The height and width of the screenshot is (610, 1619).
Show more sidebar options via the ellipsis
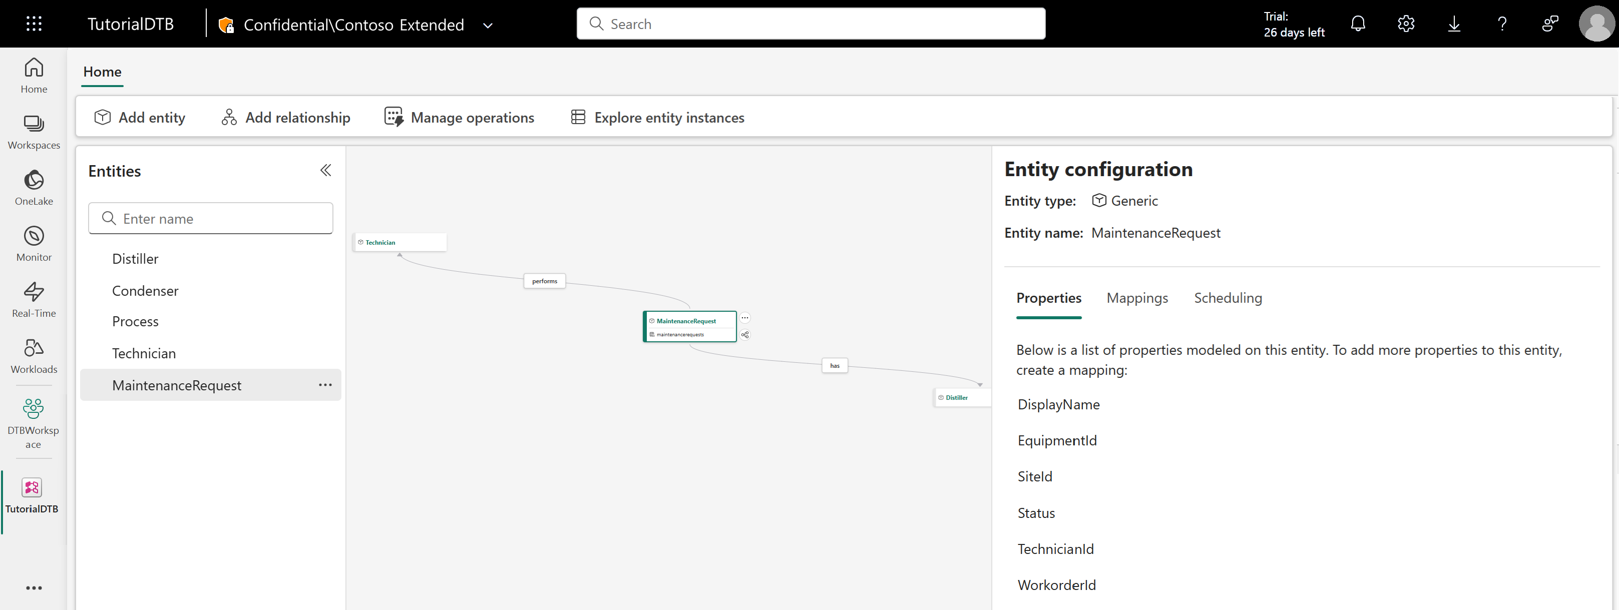(34, 588)
